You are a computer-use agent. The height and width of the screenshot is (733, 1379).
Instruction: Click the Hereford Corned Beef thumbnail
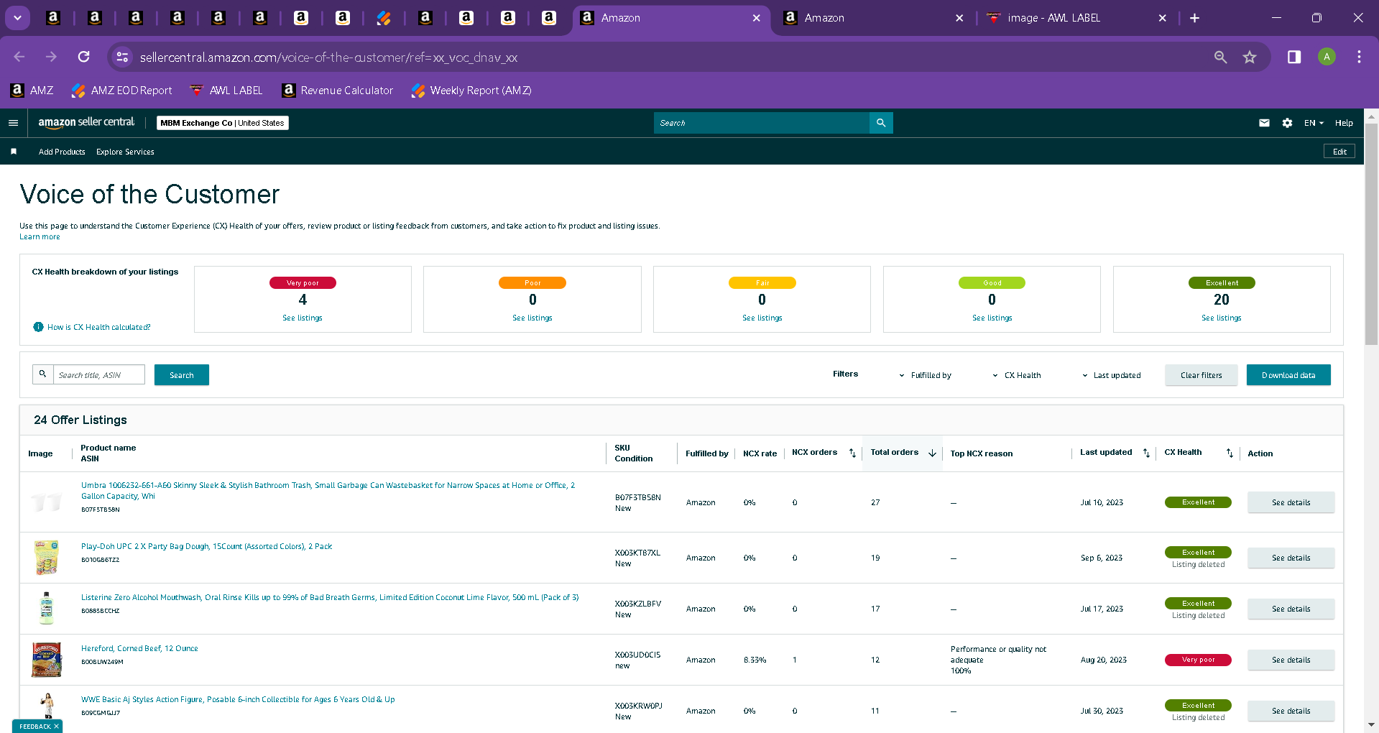click(47, 660)
